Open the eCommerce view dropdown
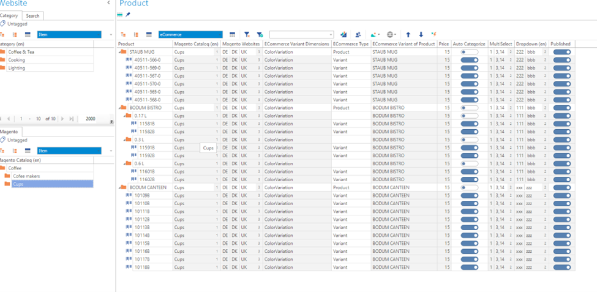This screenshot has height=292, width=597. [190, 34]
